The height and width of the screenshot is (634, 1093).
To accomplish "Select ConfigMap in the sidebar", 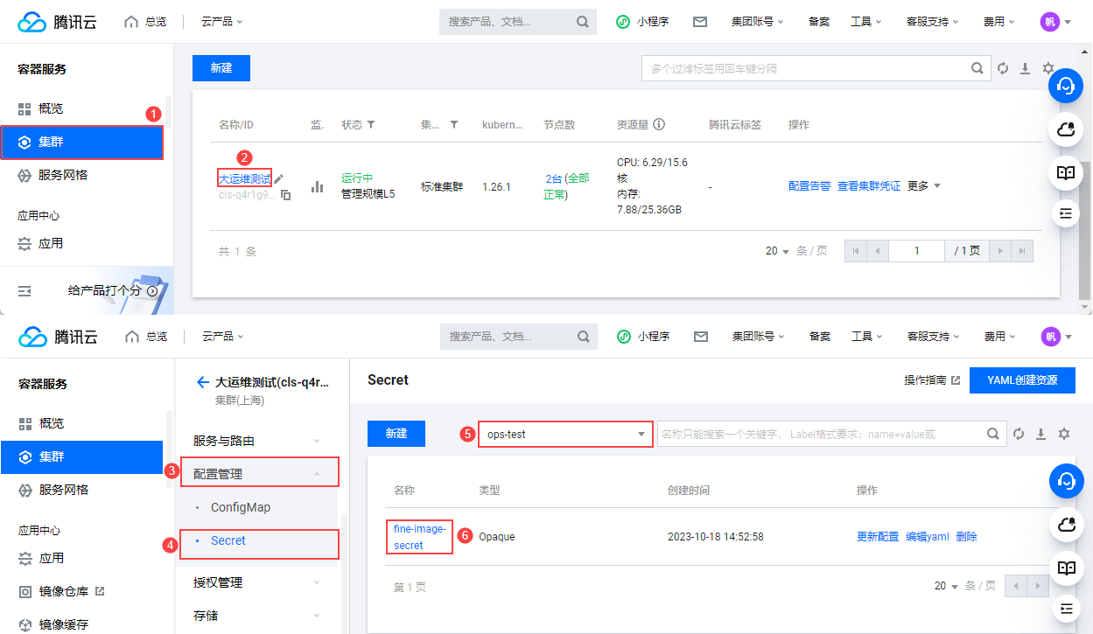I will [x=241, y=507].
